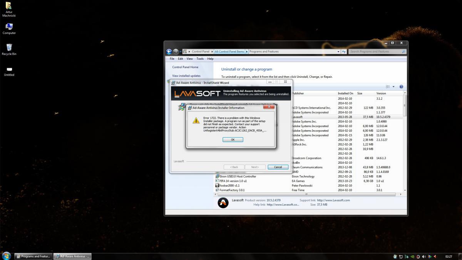The width and height of the screenshot is (462, 260).
Task: Open View installed updates link
Action: coord(186,76)
